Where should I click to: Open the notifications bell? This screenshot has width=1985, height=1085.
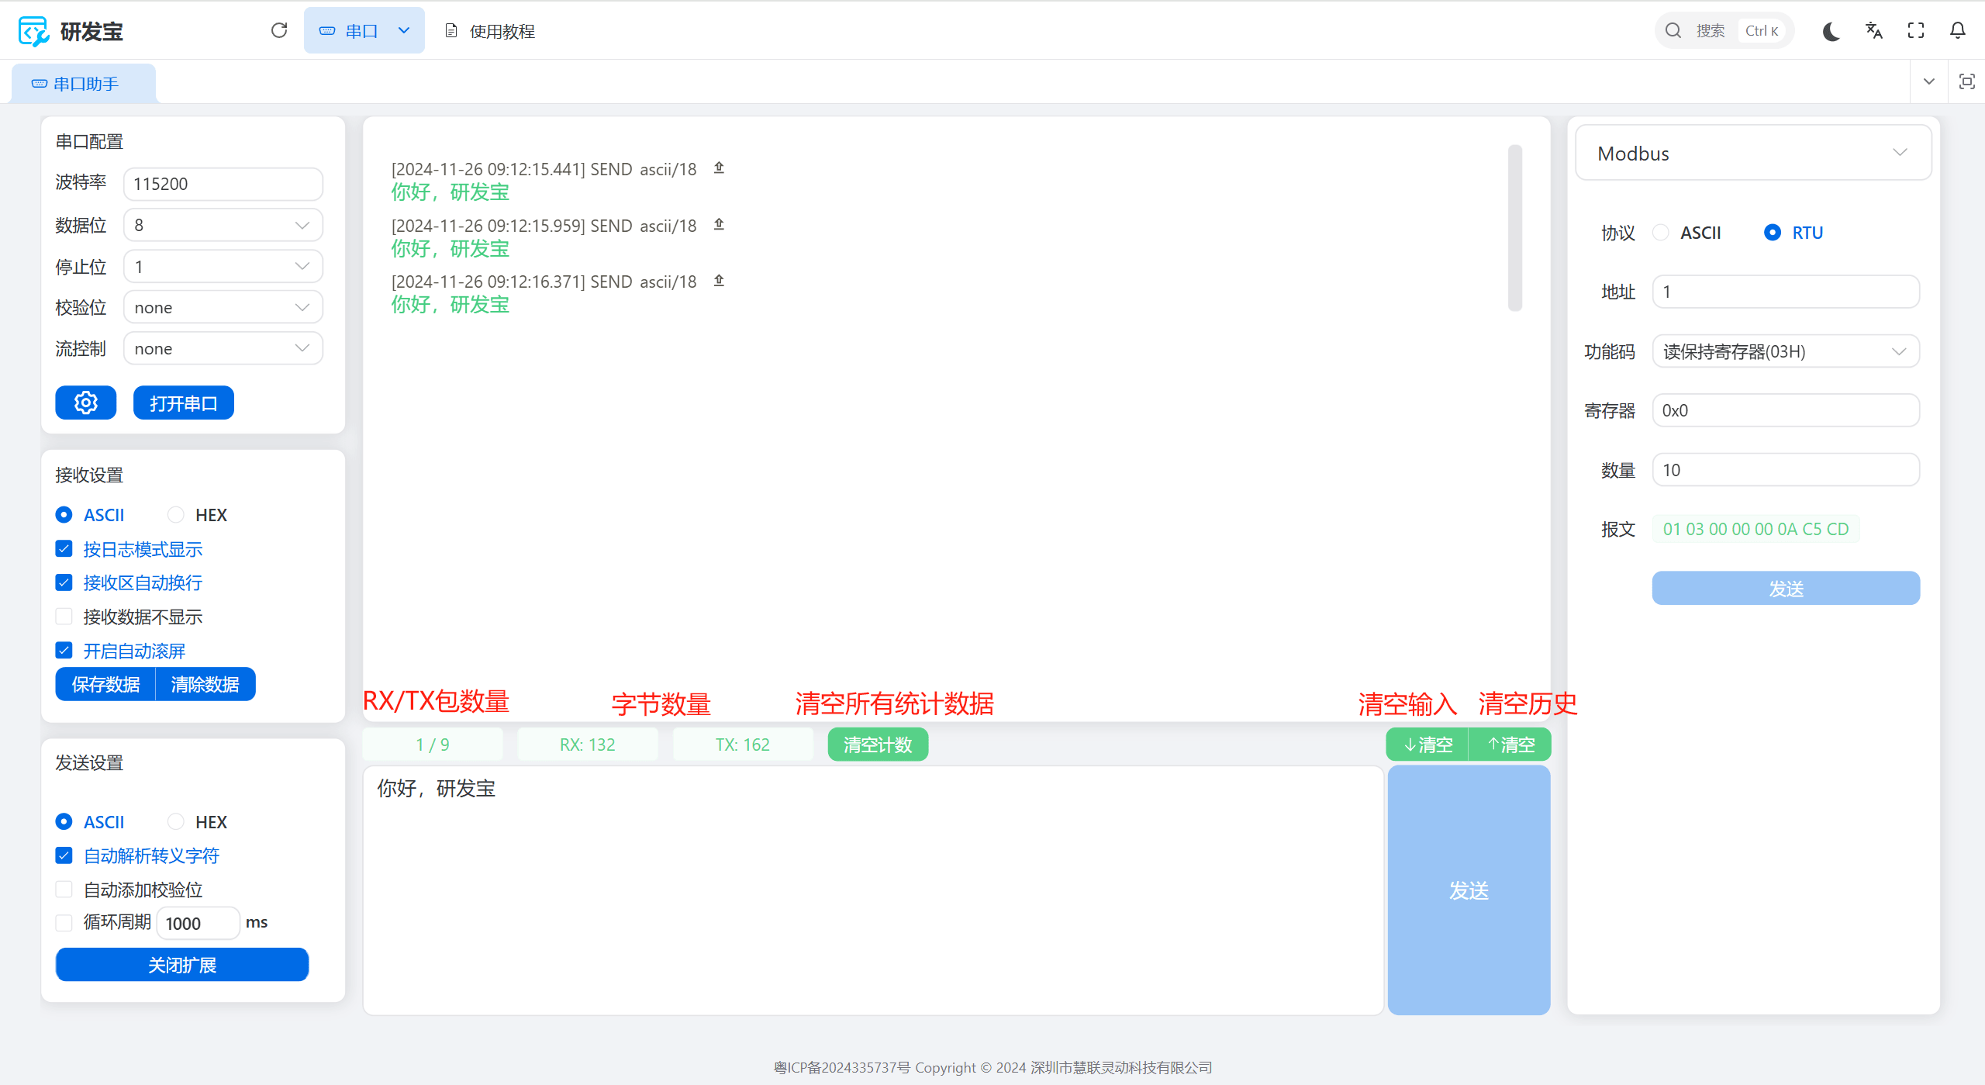(x=1957, y=31)
